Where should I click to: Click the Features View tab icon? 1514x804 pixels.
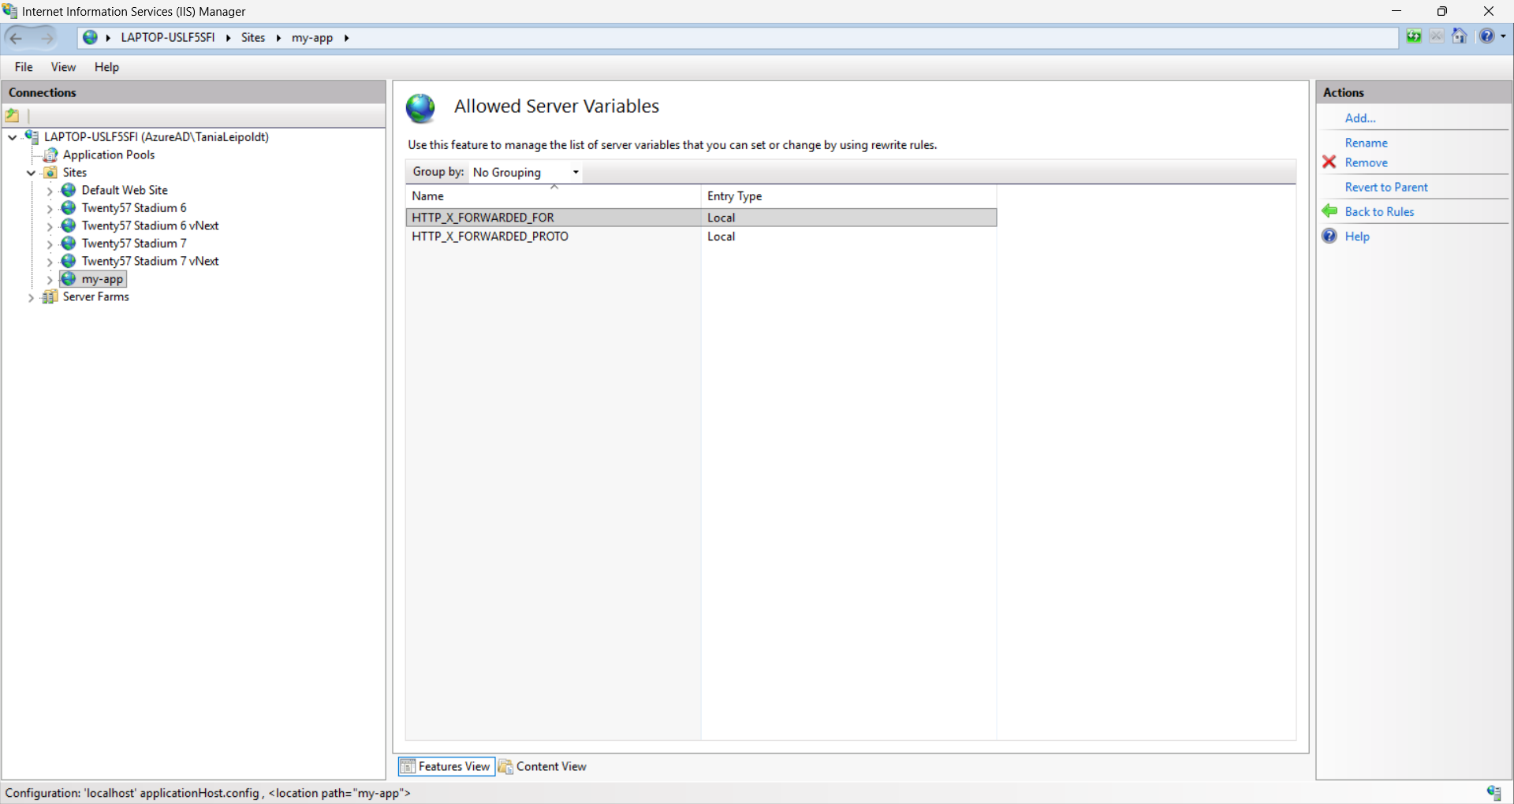click(x=408, y=766)
